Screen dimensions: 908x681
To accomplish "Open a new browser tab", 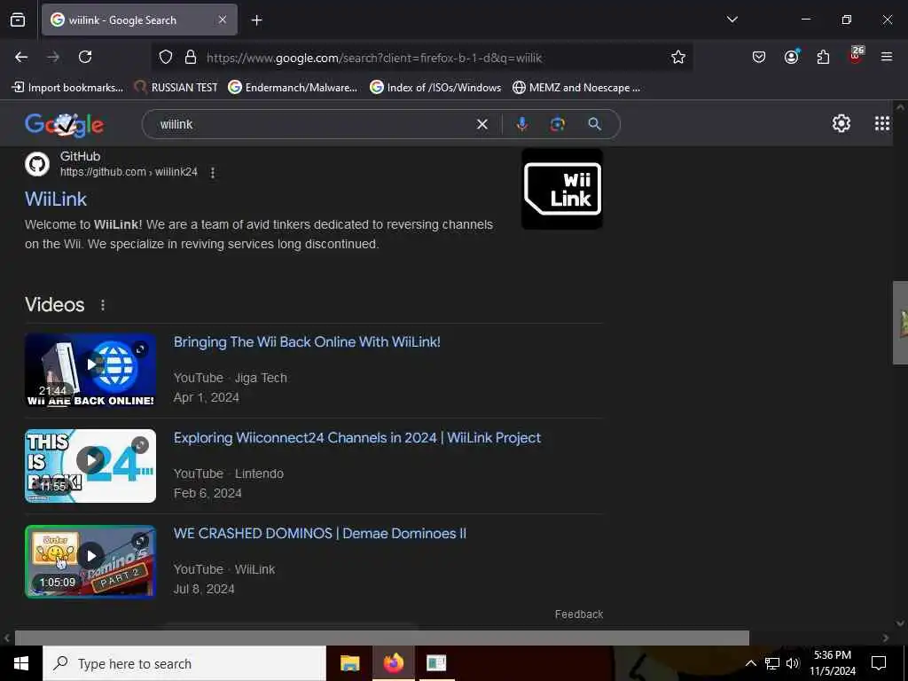I will point(256,20).
